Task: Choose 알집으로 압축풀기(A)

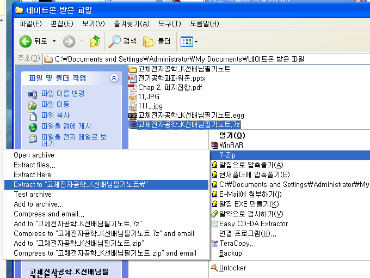Action: [x=290, y=165]
